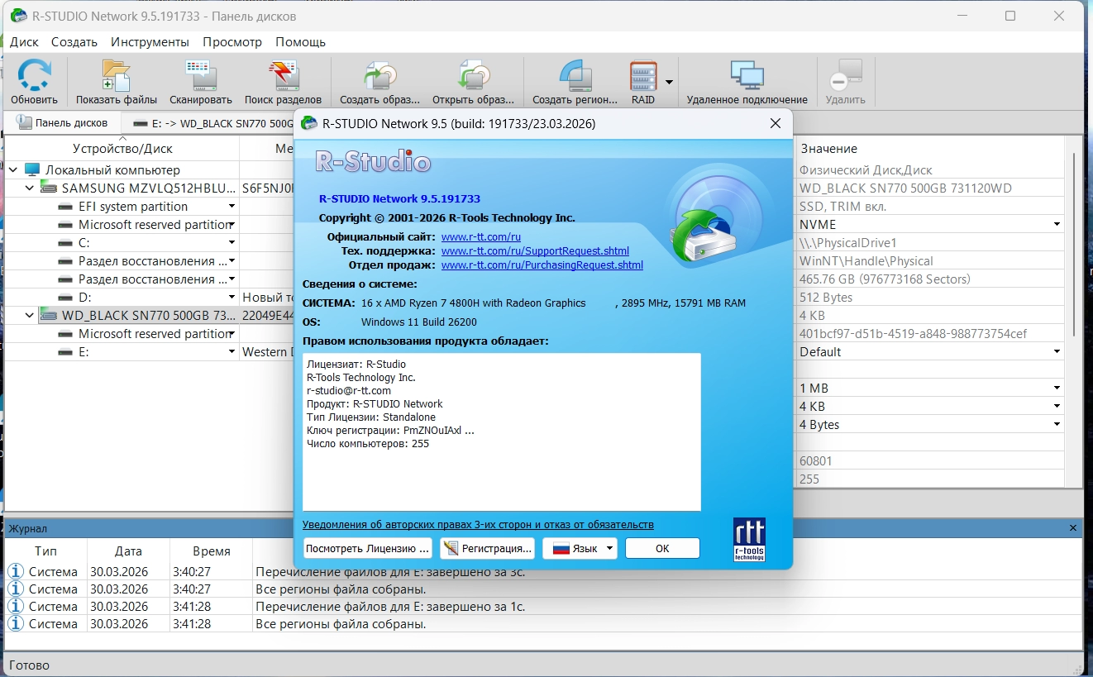Launch Поиск разделов partition search
This screenshot has width=1093, height=677.
(x=283, y=75)
